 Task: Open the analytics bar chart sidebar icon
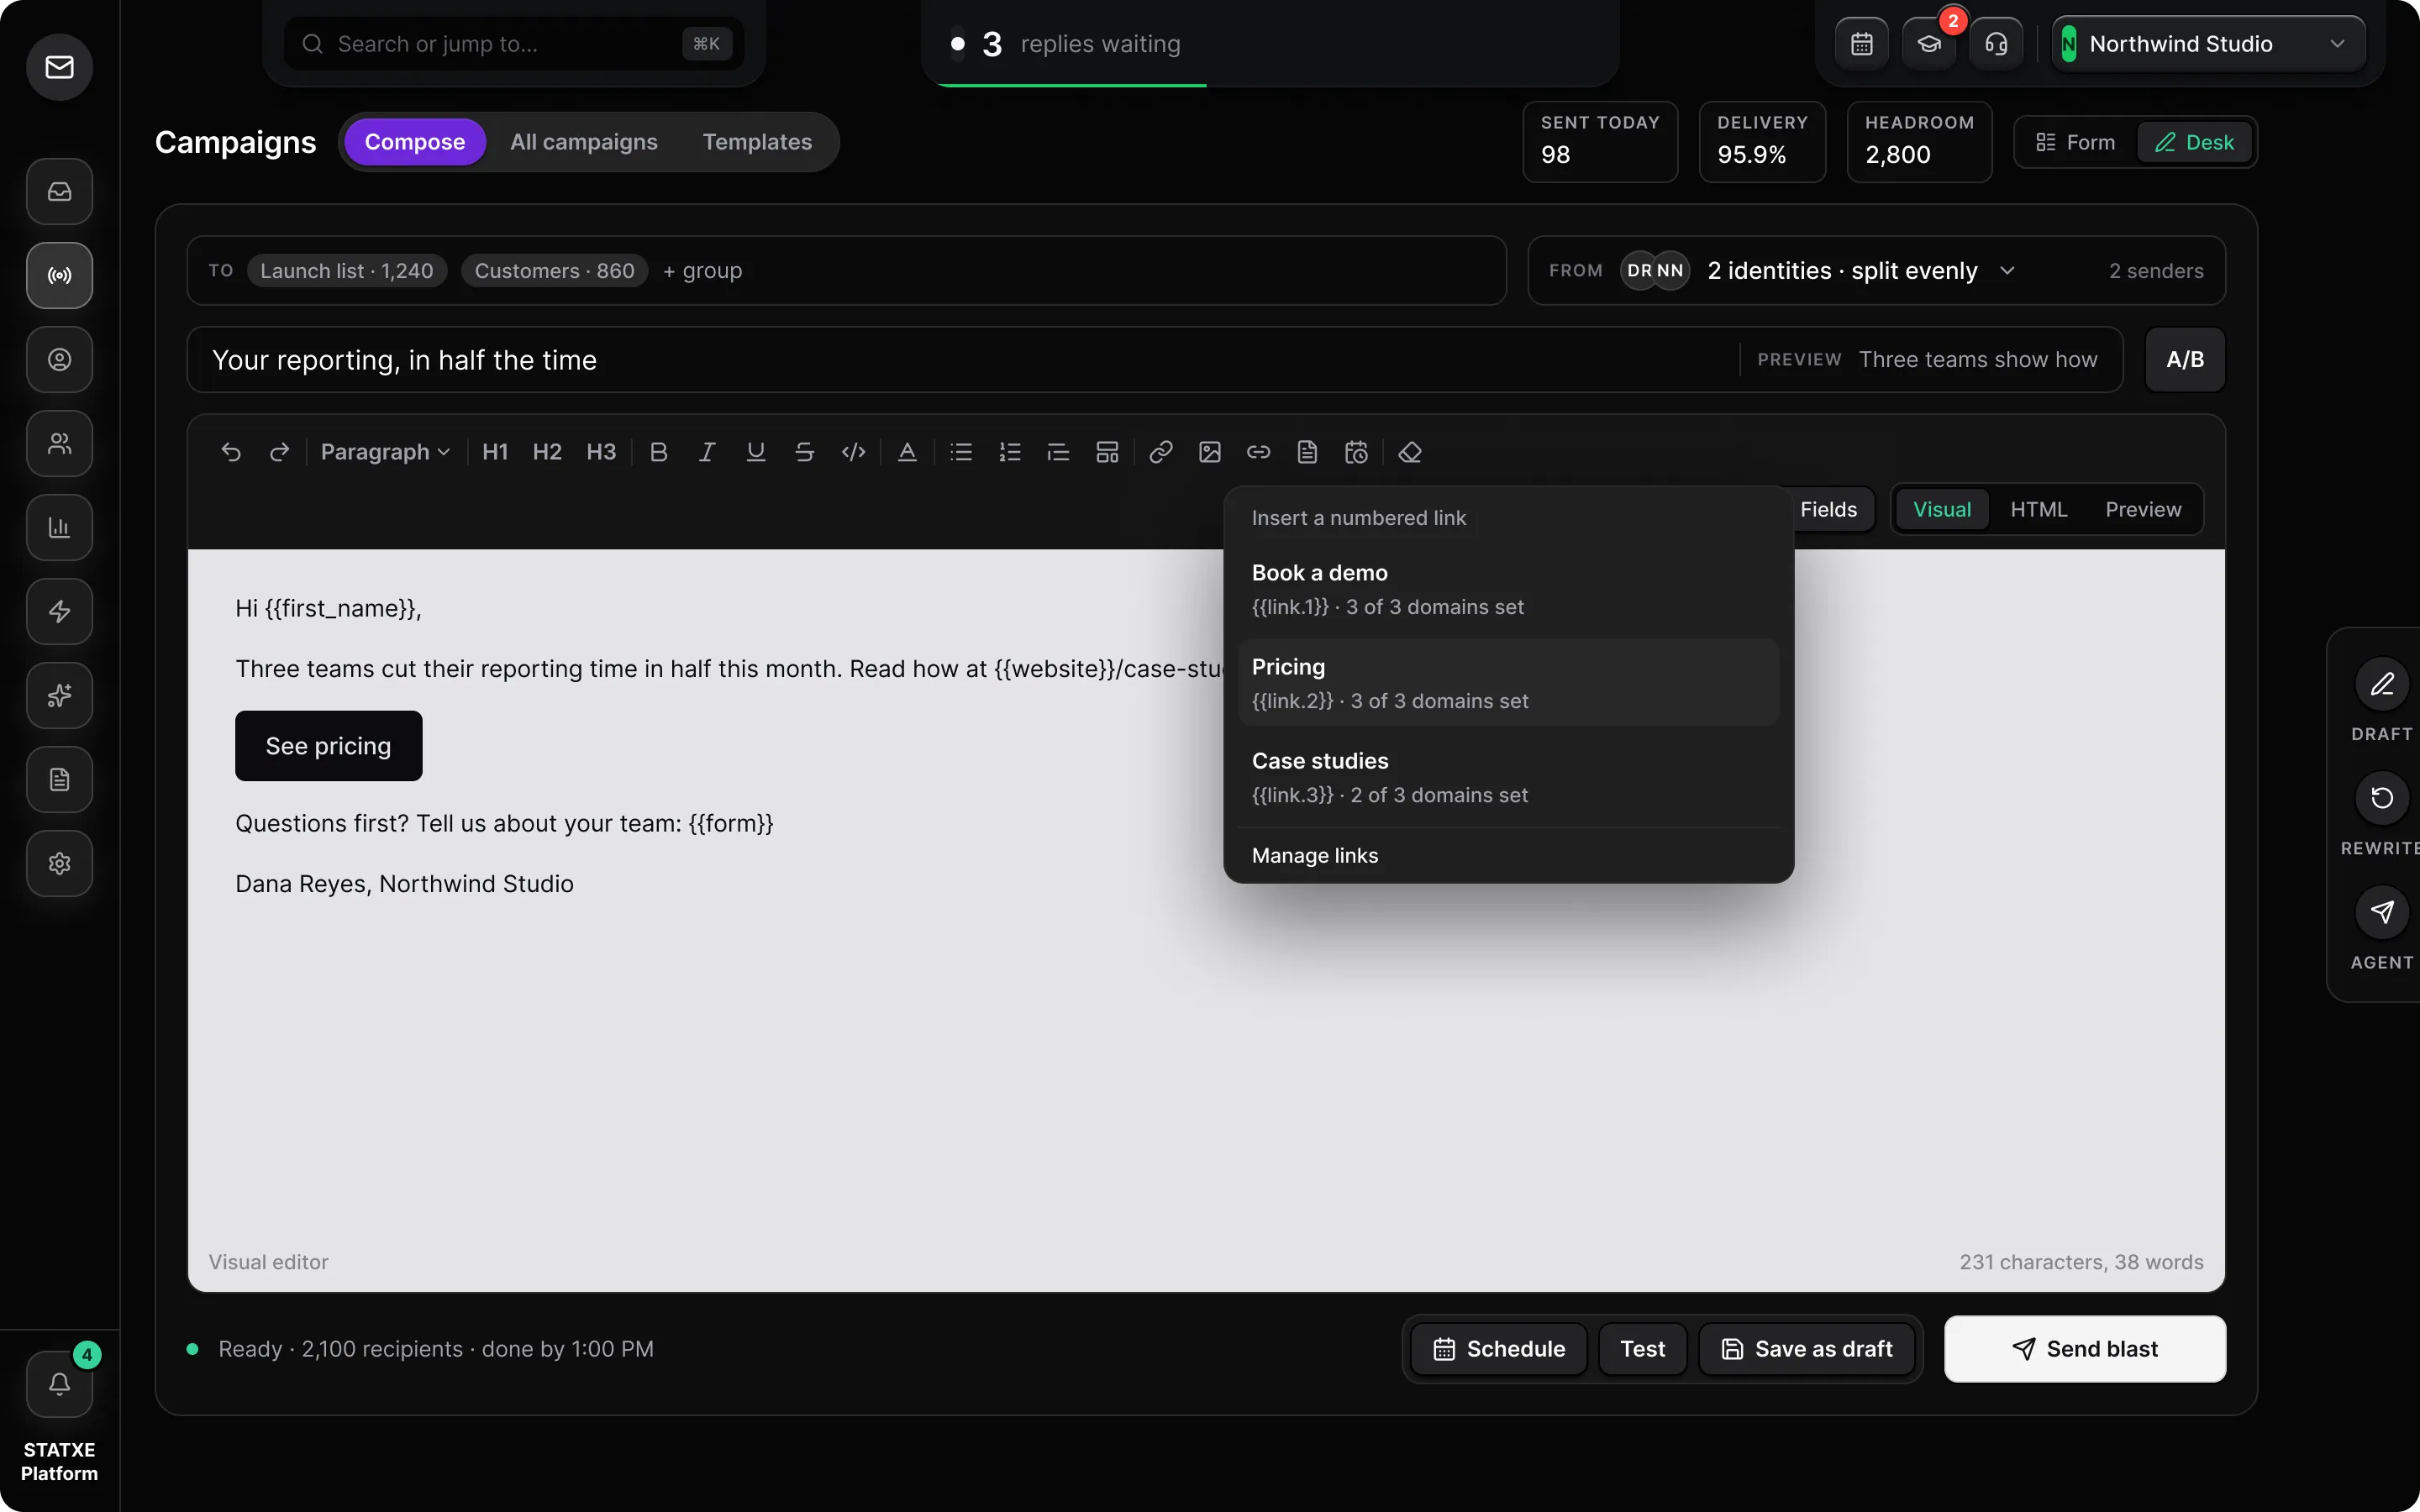coord(60,527)
